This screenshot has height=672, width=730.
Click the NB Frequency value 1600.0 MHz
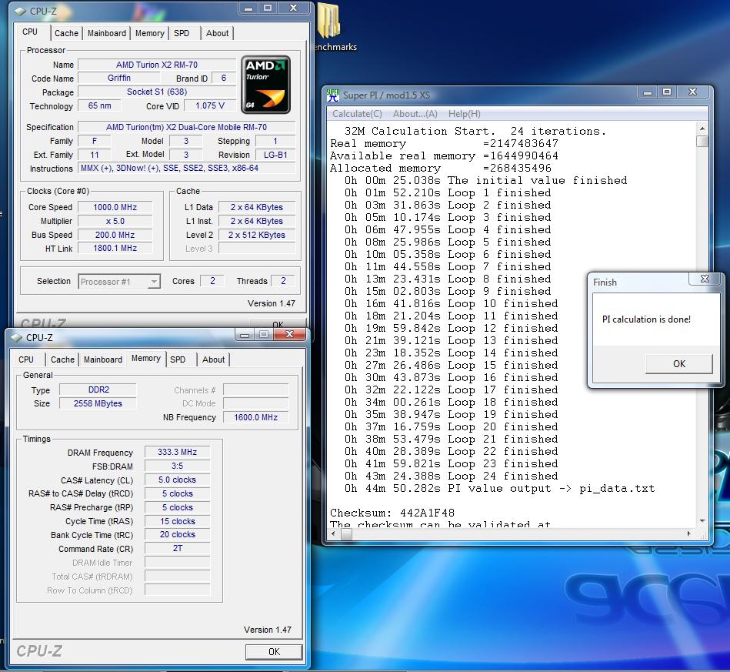(x=255, y=417)
